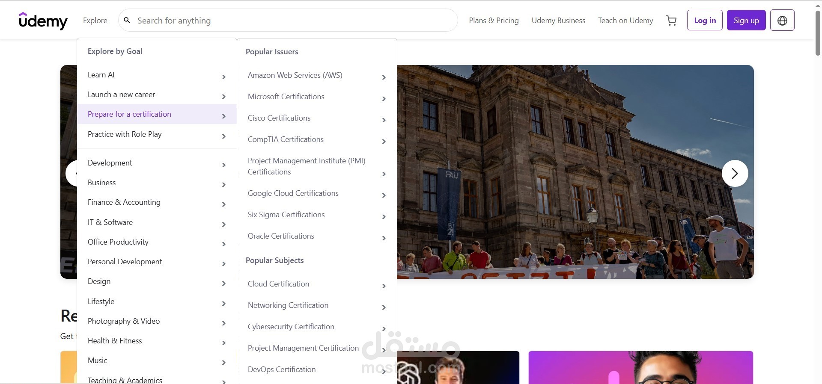Open Plans & Pricing link
822x384 pixels.
(x=494, y=21)
